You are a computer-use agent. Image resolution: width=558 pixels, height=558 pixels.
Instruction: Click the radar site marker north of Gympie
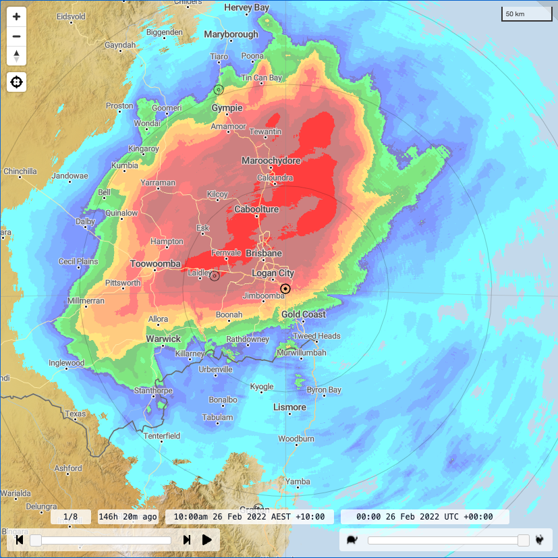219,90
